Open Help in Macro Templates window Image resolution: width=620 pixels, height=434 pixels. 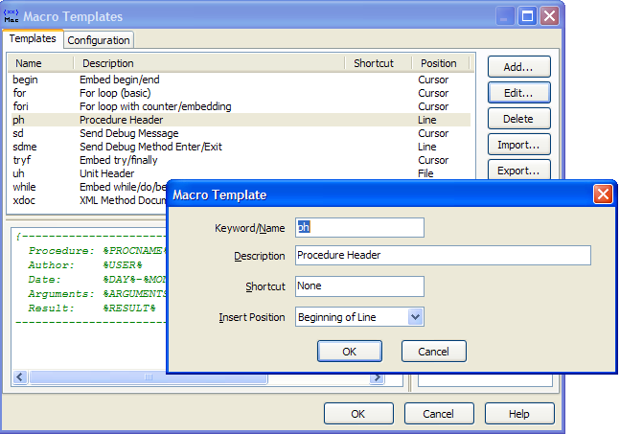click(x=518, y=414)
